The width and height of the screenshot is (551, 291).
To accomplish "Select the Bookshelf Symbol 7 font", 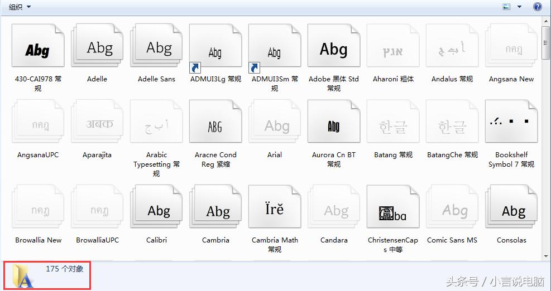I will [511, 125].
